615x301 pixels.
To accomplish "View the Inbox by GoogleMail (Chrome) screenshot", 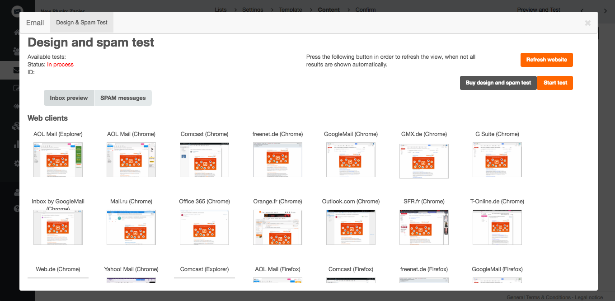I will click(x=58, y=227).
